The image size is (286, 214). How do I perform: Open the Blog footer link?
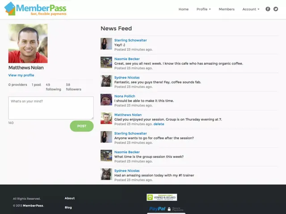(68, 207)
